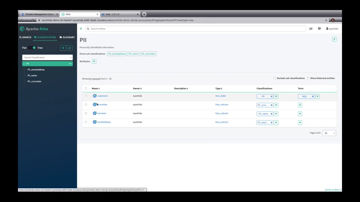Viewport: 360px width, 202px height.
Task: Select the Atlas browser tab
Action: 80,14
